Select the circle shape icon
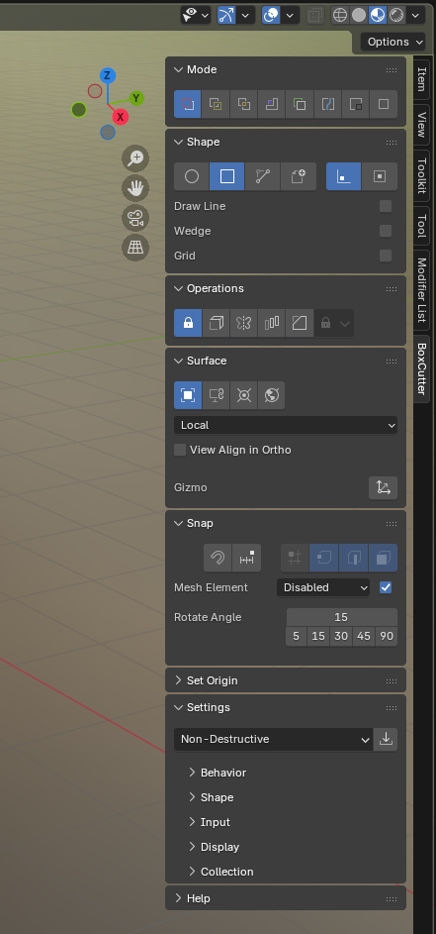This screenshot has height=934, width=436. click(x=192, y=176)
